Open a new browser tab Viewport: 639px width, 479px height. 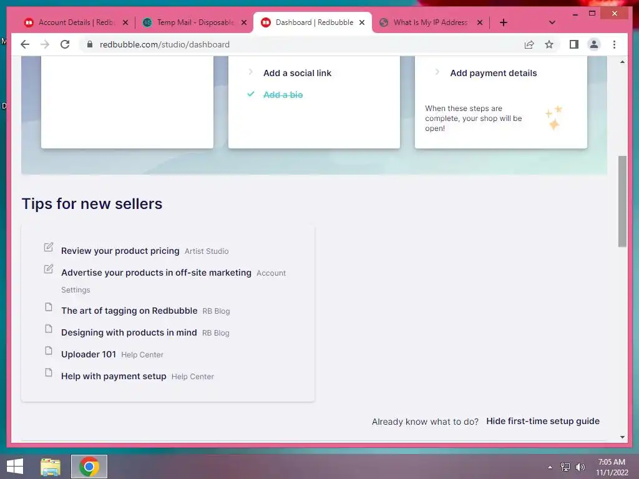pyautogui.click(x=504, y=22)
